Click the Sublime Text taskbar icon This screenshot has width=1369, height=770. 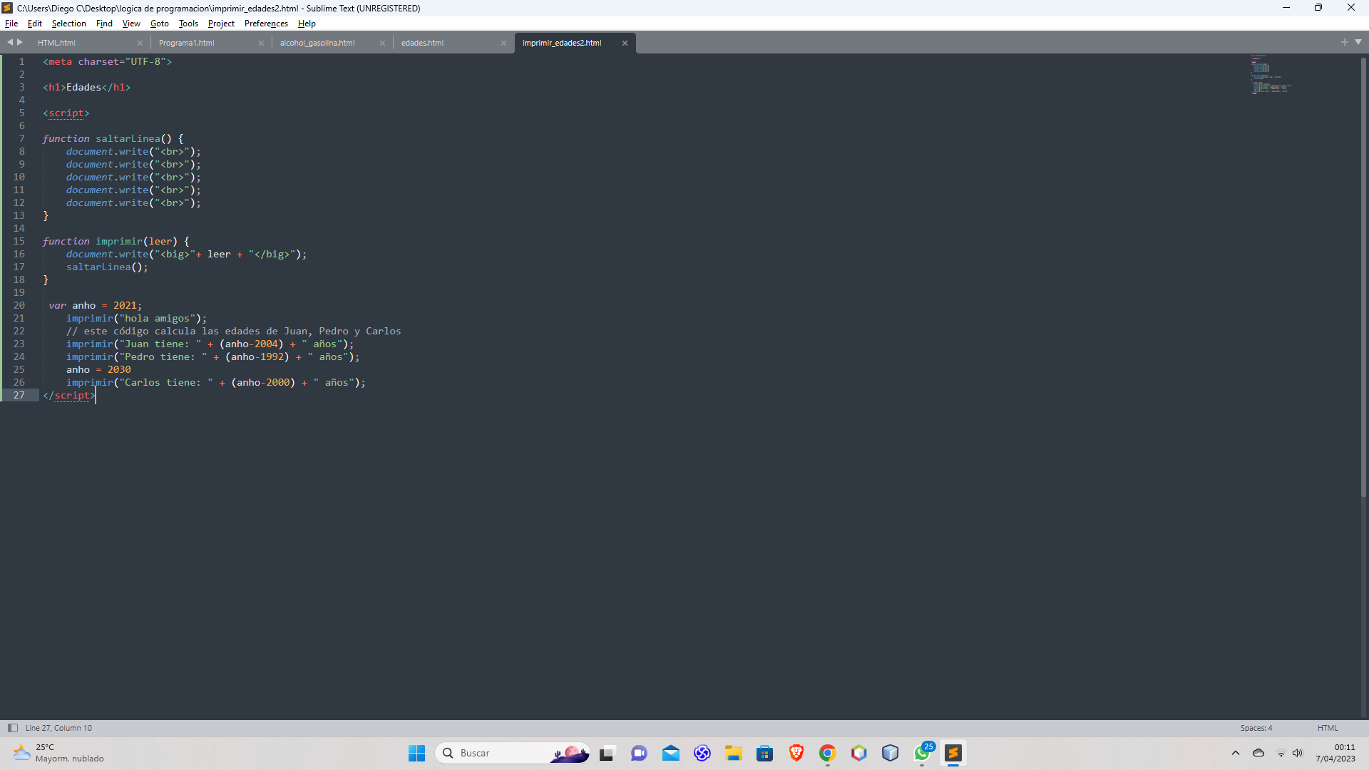point(953,753)
